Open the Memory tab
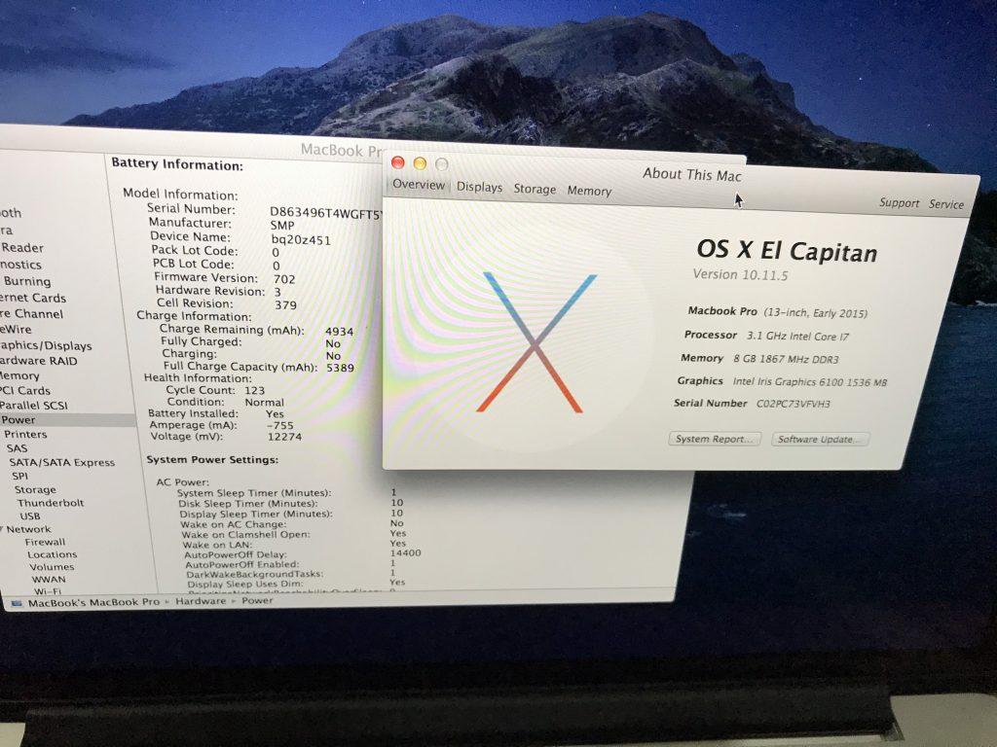This screenshot has width=997, height=747. [589, 191]
